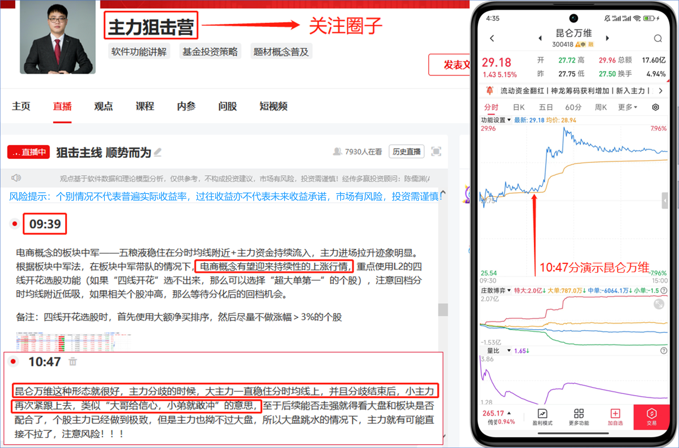Screen dimensions: 679x448
Task: Click the scroll-up arrow of live content
Action: (443, 192)
